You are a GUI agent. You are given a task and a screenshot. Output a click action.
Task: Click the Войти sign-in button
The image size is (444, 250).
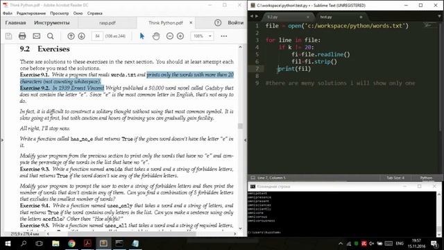[x=236, y=23]
